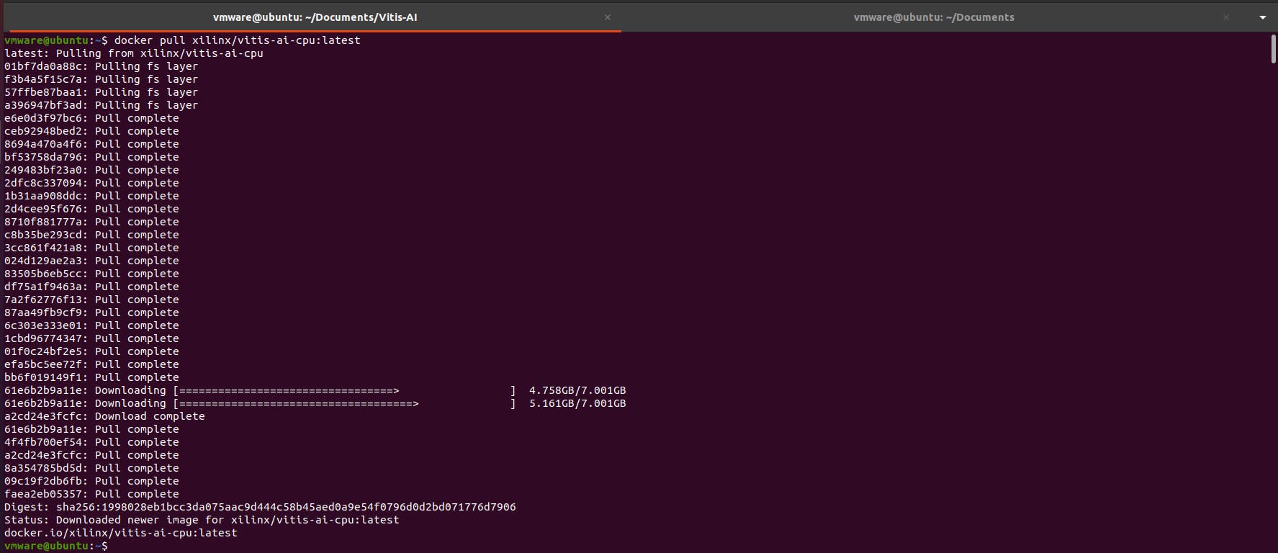Click the 61e6b2b9a11e Pull complete line
The image size is (1278, 553).
tap(91, 429)
